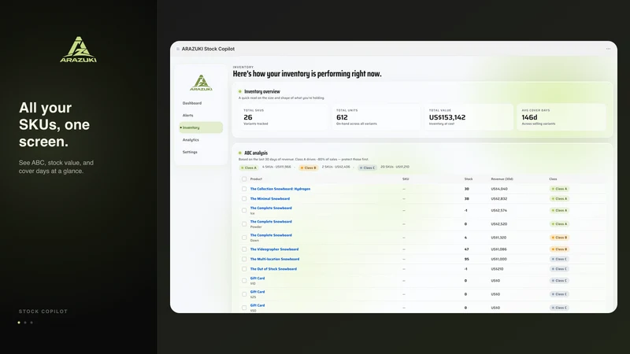Screen dimensions: 630x354
Task: Select the second carousel dot under Stock Copilot
Action: pyautogui.click(x=25, y=323)
